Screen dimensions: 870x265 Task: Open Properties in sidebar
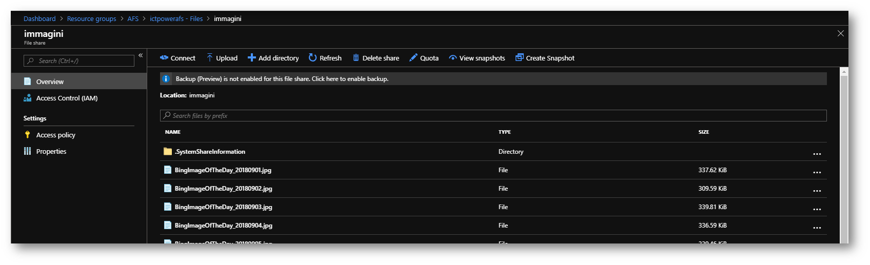pyautogui.click(x=51, y=151)
